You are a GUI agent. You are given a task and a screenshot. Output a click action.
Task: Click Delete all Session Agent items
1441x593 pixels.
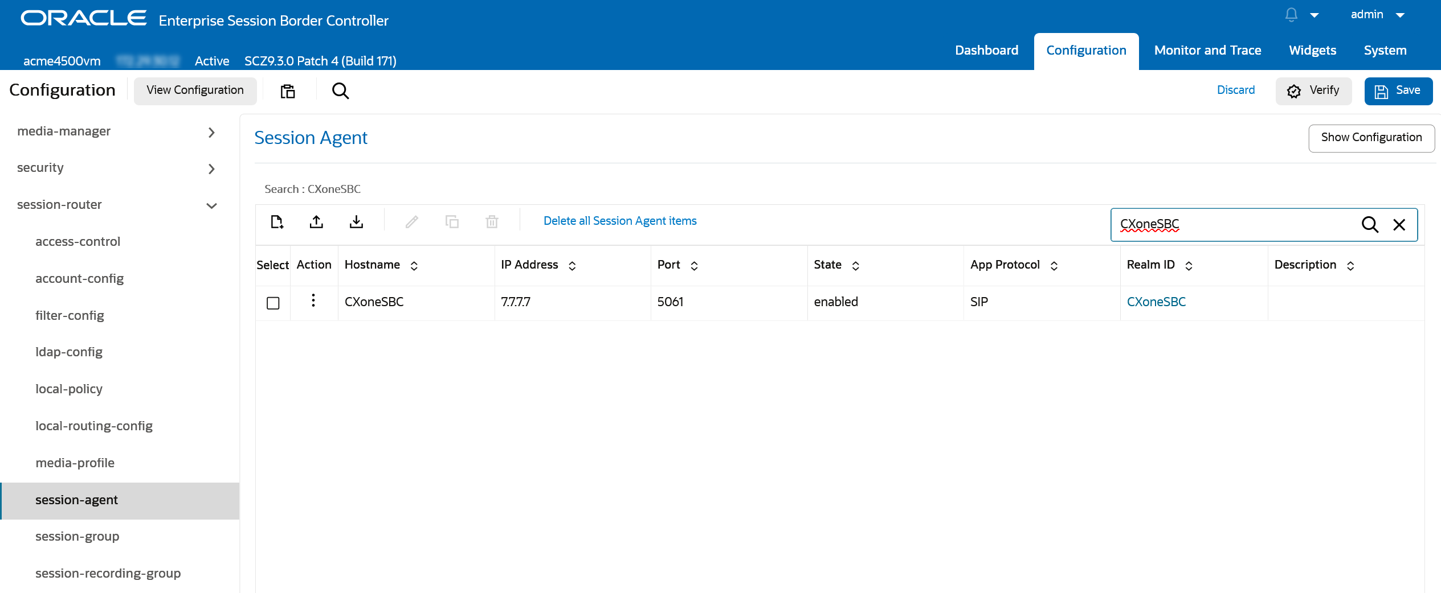click(620, 221)
